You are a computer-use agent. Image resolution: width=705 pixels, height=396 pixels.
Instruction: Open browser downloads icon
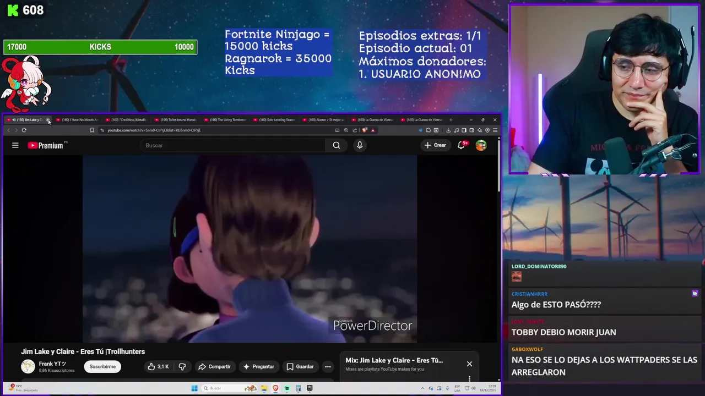pos(448,130)
